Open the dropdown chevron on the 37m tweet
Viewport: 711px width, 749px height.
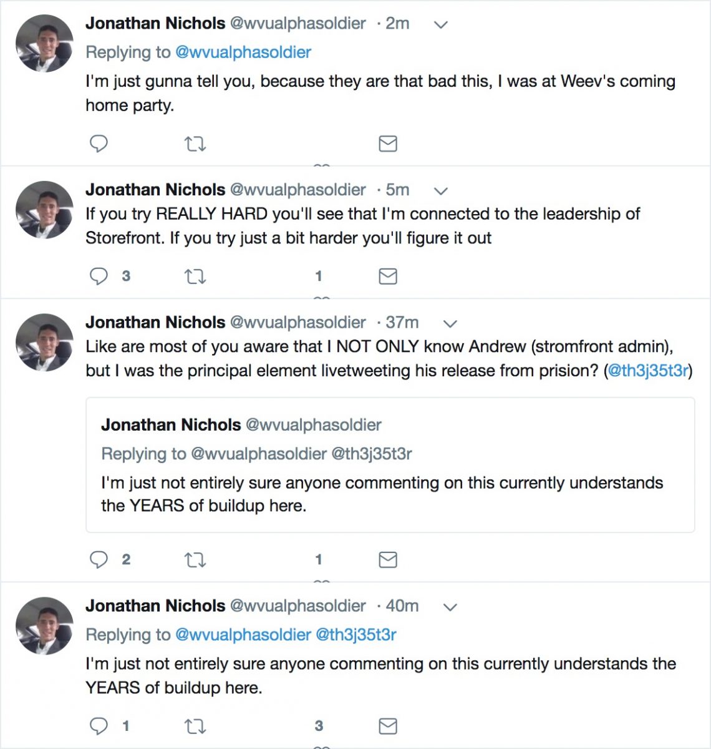(450, 324)
